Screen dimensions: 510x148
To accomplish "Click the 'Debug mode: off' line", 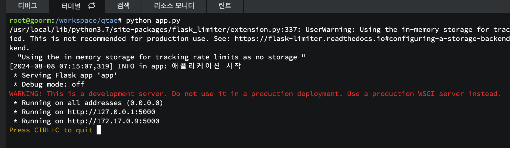I will pyautogui.click(x=53, y=85).
